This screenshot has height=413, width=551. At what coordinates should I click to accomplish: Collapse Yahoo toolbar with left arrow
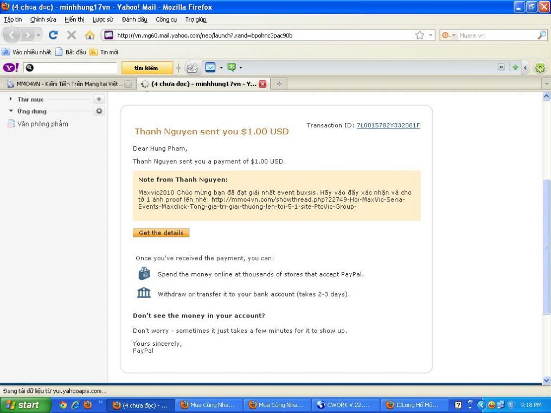(526, 67)
